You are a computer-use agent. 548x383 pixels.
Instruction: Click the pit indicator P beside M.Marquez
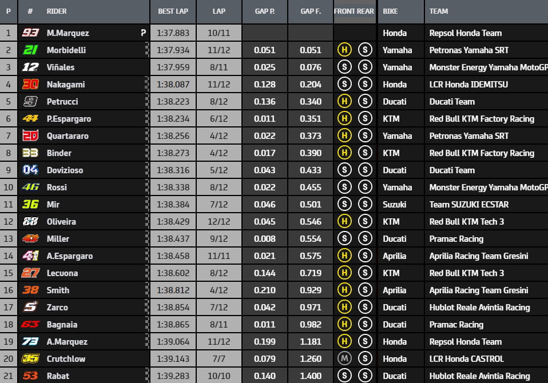click(x=143, y=33)
